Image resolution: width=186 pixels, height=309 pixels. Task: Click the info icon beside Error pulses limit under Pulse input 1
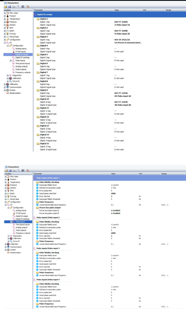pyautogui.click(x=38, y=191)
